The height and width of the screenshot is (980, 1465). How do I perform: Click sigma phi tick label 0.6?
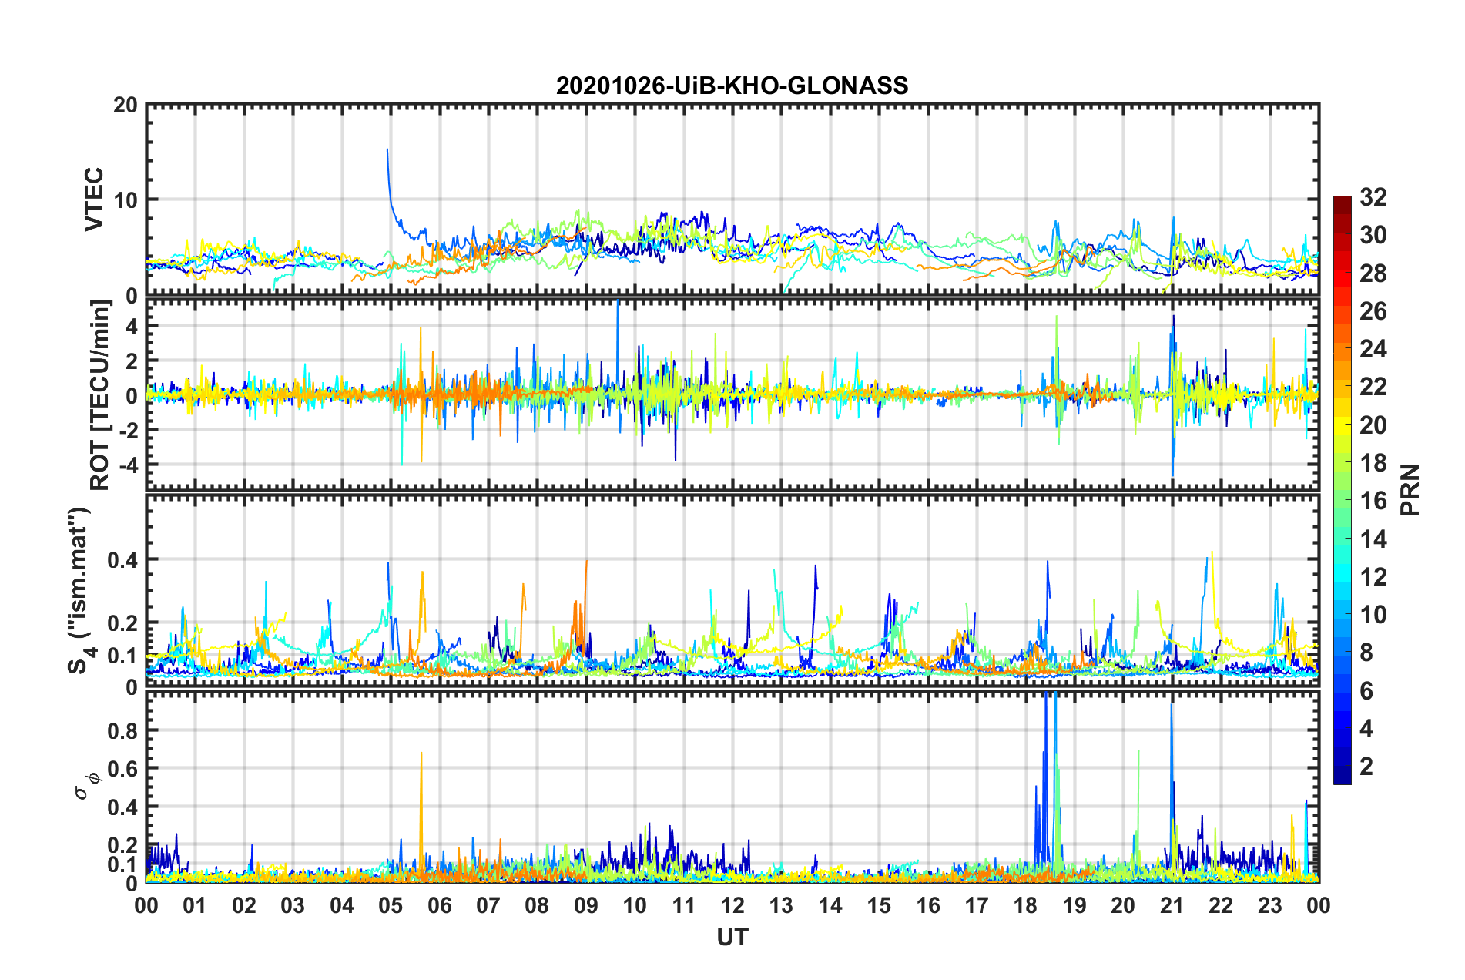[x=123, y=769]
